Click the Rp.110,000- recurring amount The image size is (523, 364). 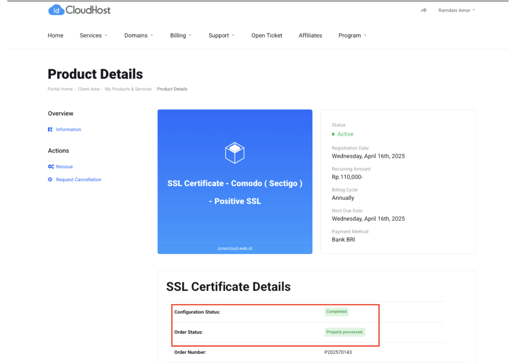click(347, 177)
